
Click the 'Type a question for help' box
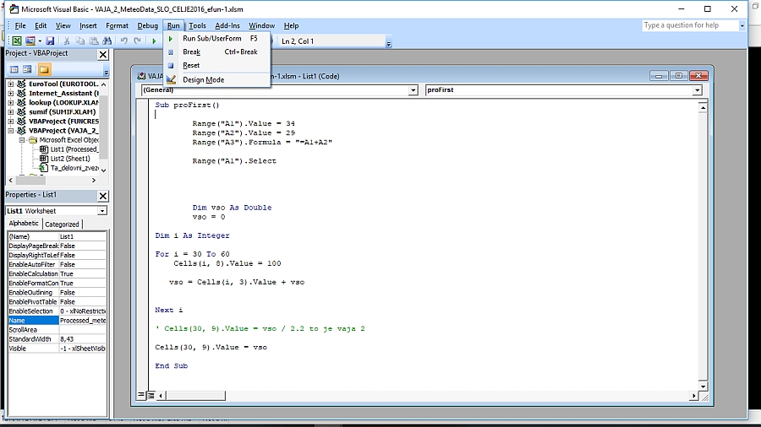(688, 25)
